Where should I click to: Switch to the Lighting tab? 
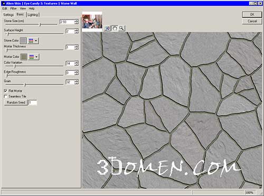coord(33,15)
